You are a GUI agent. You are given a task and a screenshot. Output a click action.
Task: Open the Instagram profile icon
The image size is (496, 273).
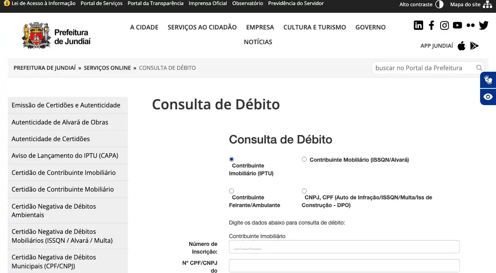[444, 26]
